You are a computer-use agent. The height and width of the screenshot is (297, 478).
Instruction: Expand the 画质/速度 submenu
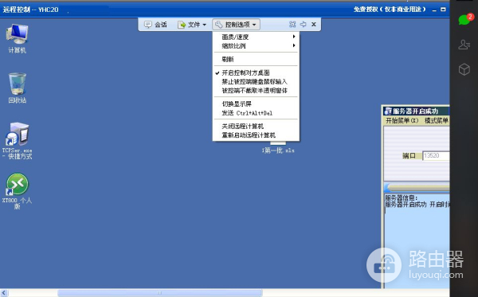pyautogui.click(x=256, y=37)
